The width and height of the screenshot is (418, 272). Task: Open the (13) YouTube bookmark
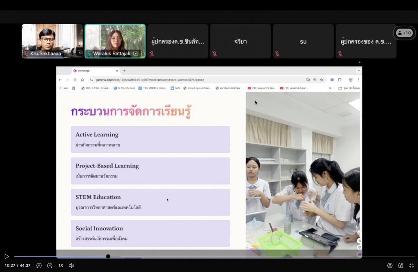(x=294, y=88)
